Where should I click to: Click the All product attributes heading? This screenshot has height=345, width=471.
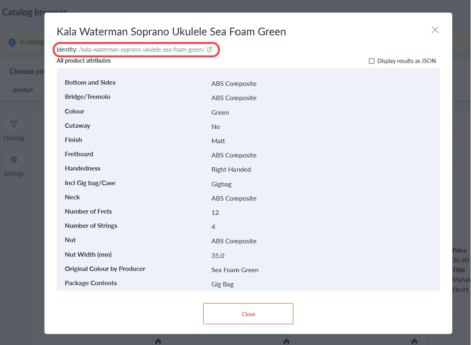pyautogui.click(x=84, y=61)
